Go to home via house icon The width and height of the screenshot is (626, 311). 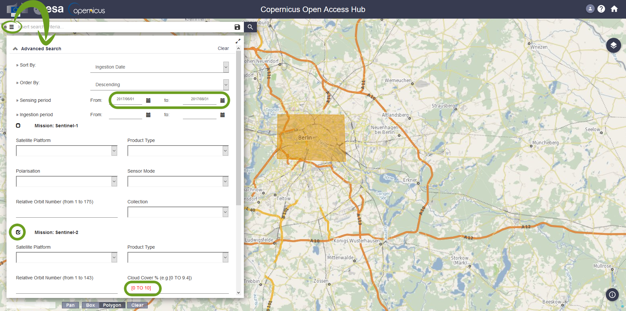coord(614,9)
